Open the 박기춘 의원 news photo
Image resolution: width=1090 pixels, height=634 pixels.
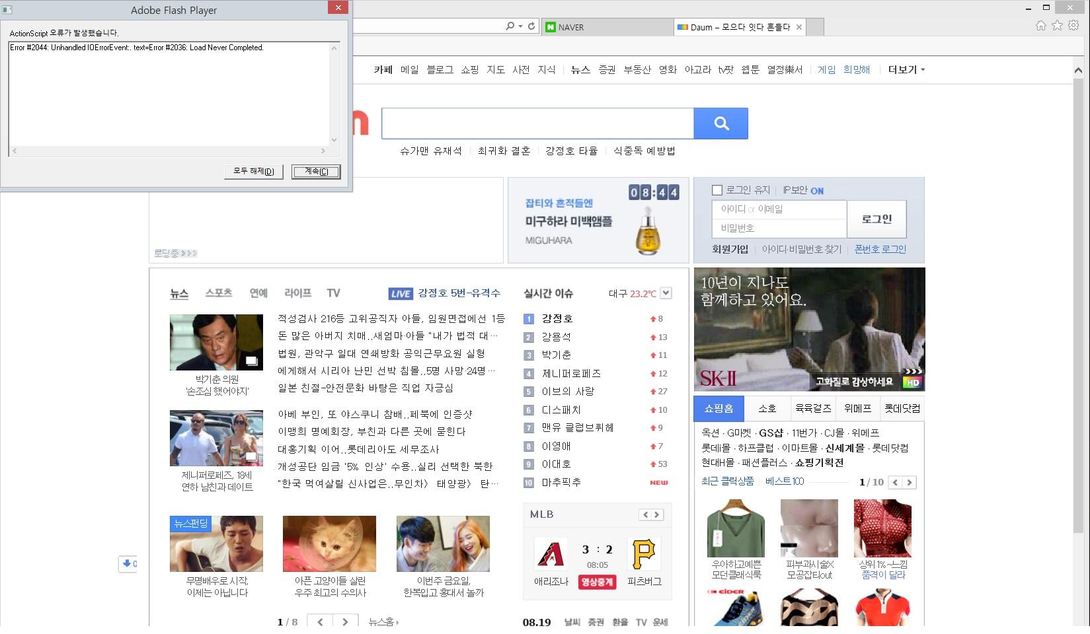pos(216,342)
